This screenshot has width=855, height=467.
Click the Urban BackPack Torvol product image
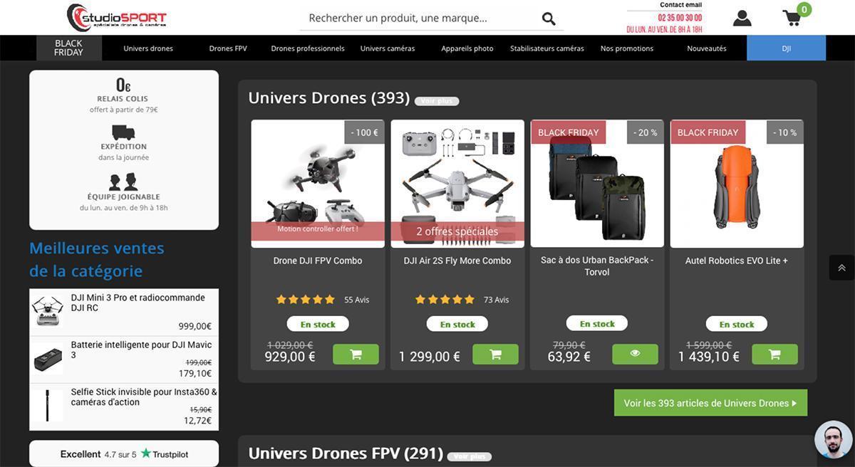[x=597, y=184]
